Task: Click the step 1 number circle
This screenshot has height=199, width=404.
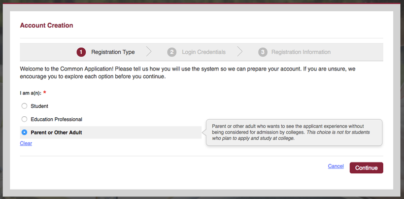Action: click(81, 52)
